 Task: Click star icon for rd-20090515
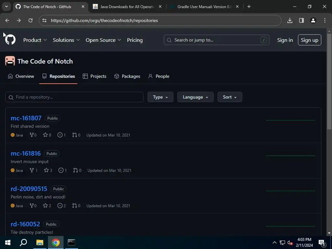45,206
